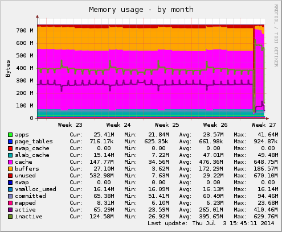This screenshot has width=282, height=232.
Task: Click the cache min value 34.56M
Action: coord(158,162)
